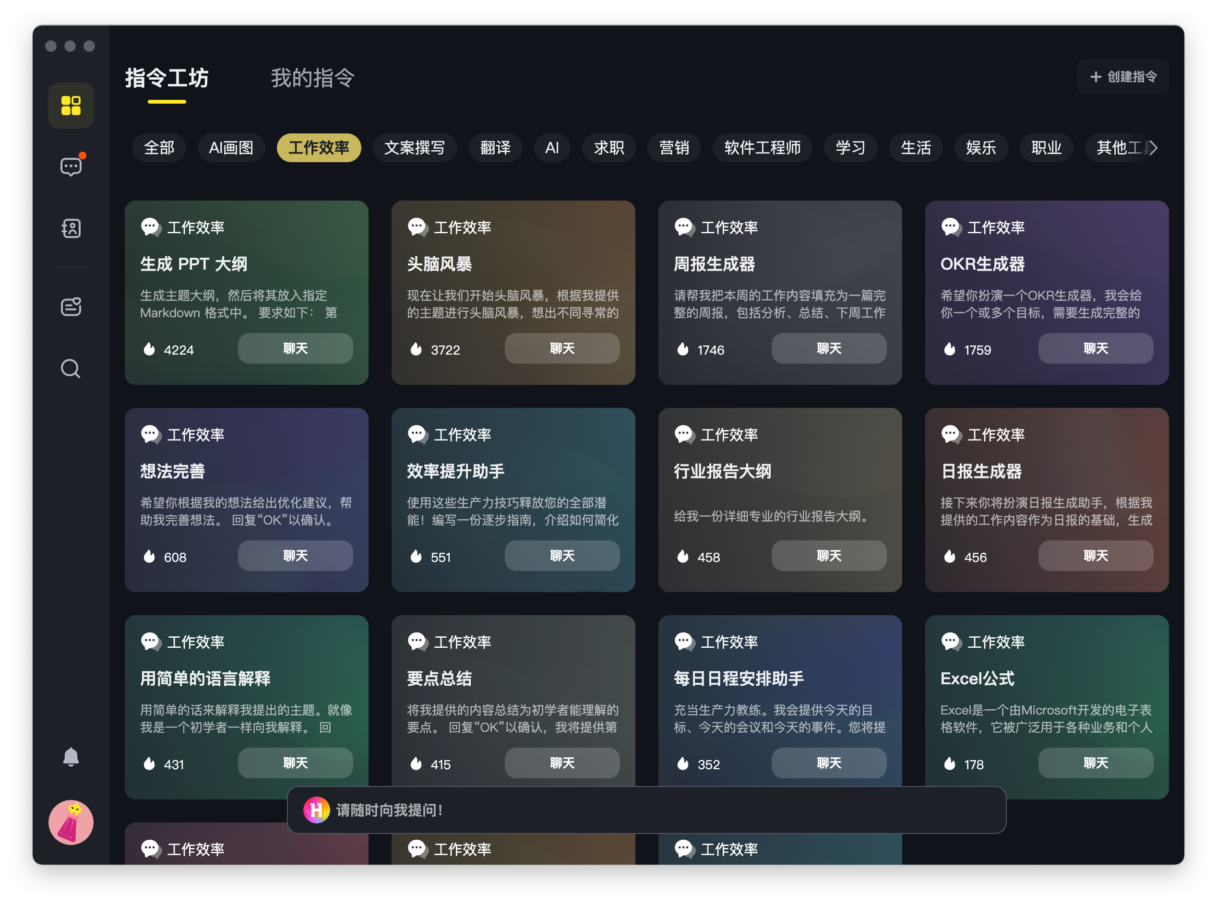Open the search magnifier in sidebar
The image size is (1217, 905).
[x=71, y=369]
